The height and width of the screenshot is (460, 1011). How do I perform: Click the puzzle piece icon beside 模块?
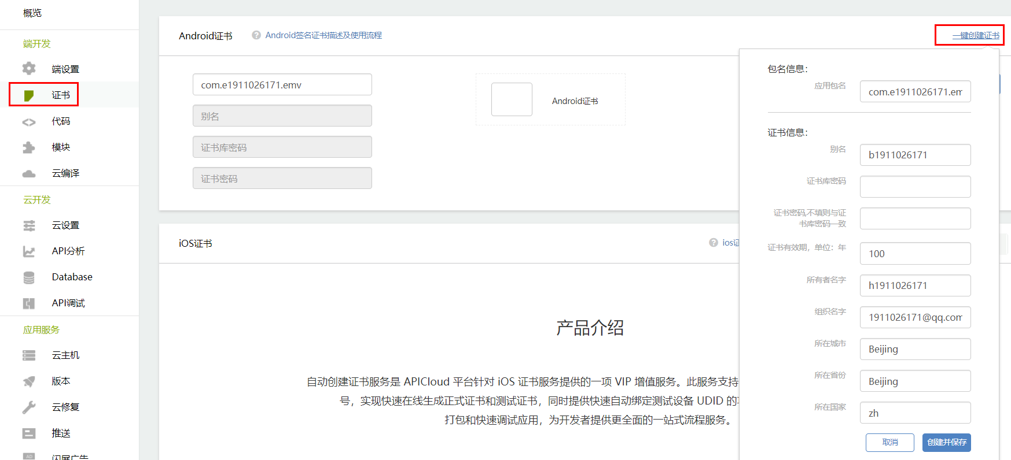click(x=29, y=147)
